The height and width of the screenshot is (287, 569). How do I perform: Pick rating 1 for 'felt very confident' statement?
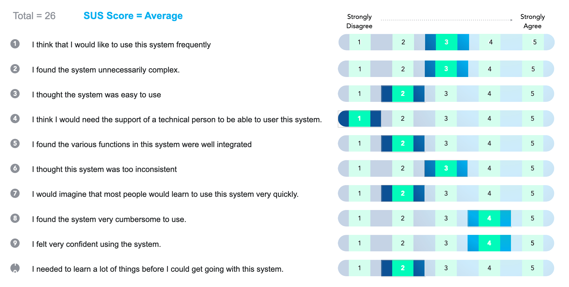pos(359,243)
